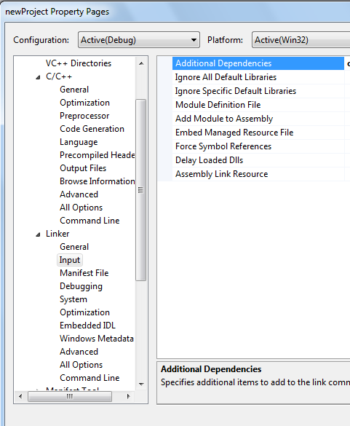This screenshot has height=426, width=350.
Task: Open the Platform combo box
Action: [301, 40]
